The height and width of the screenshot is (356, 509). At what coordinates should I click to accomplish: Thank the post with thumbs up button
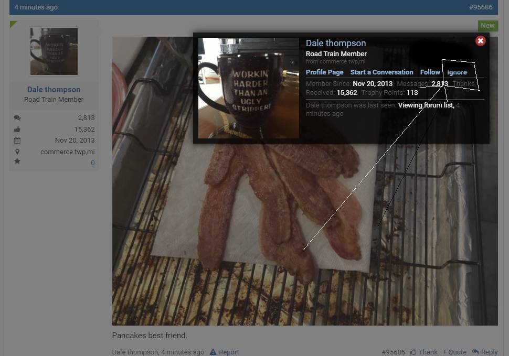(x=424, y=352)
